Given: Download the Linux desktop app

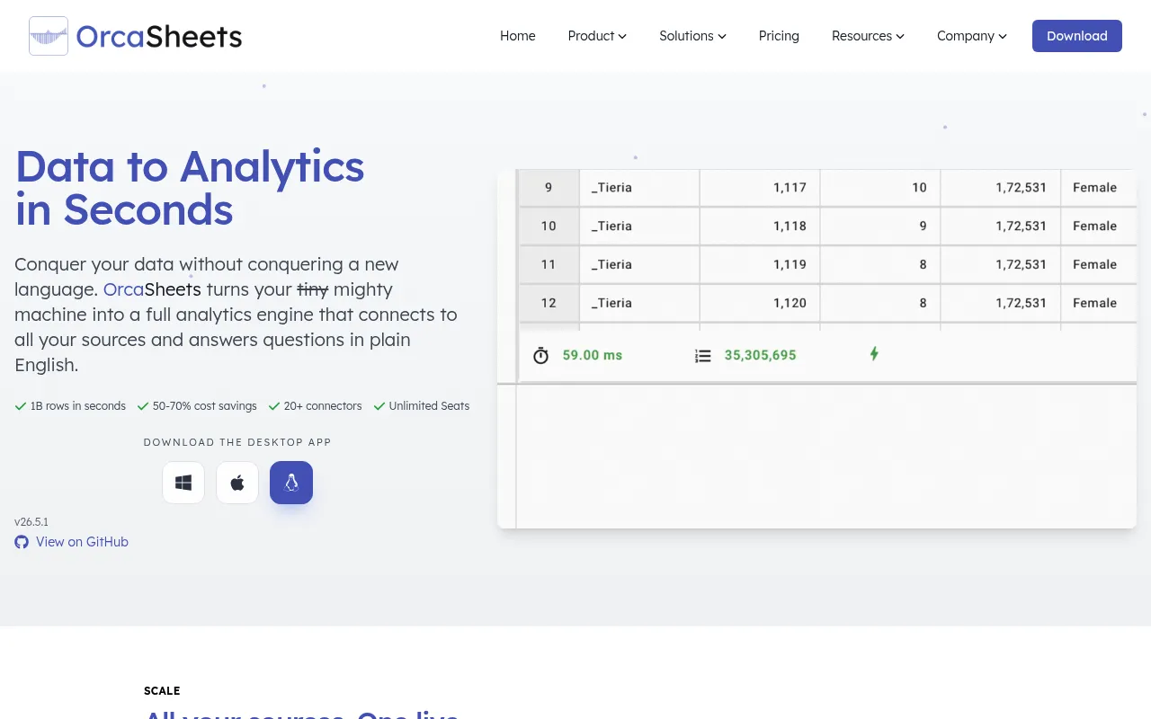Looking at the screenshot, I should click(291, 483).
